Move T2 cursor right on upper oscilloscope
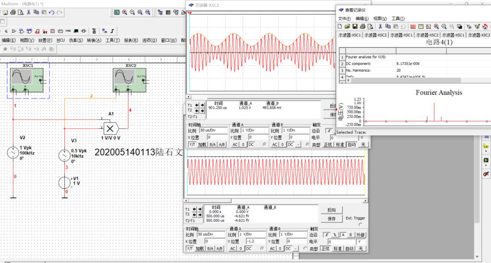The height and width of the screenshot is (263, 491). coord(202,110)
